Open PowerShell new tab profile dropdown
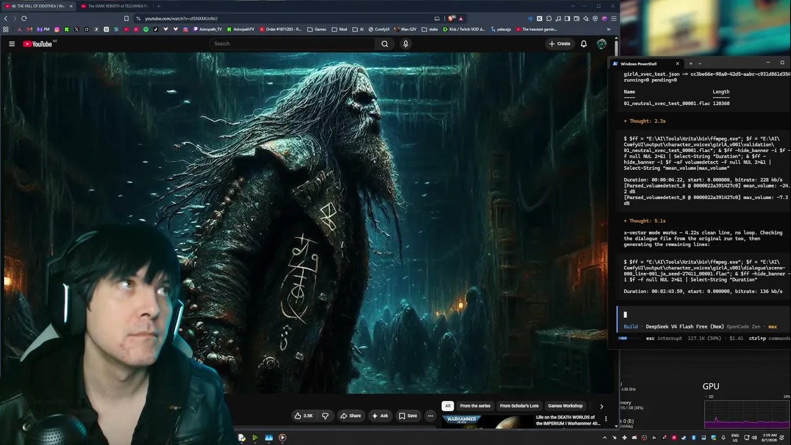This screenshot has height=445, width=791. click(x=700, y=63)
